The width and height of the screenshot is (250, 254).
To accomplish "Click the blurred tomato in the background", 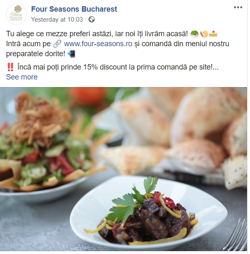I will click(88, 96).
